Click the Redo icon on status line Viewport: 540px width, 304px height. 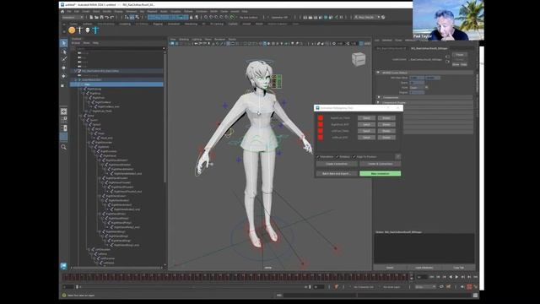112,17
